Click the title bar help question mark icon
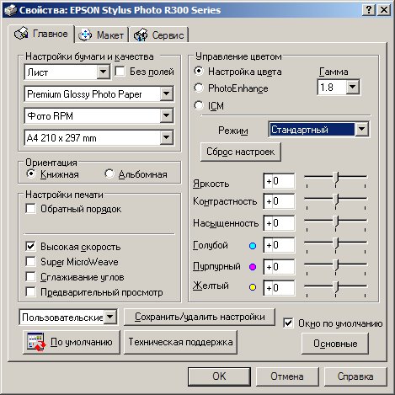The image size is (395, 395). (x=369, y=10)
